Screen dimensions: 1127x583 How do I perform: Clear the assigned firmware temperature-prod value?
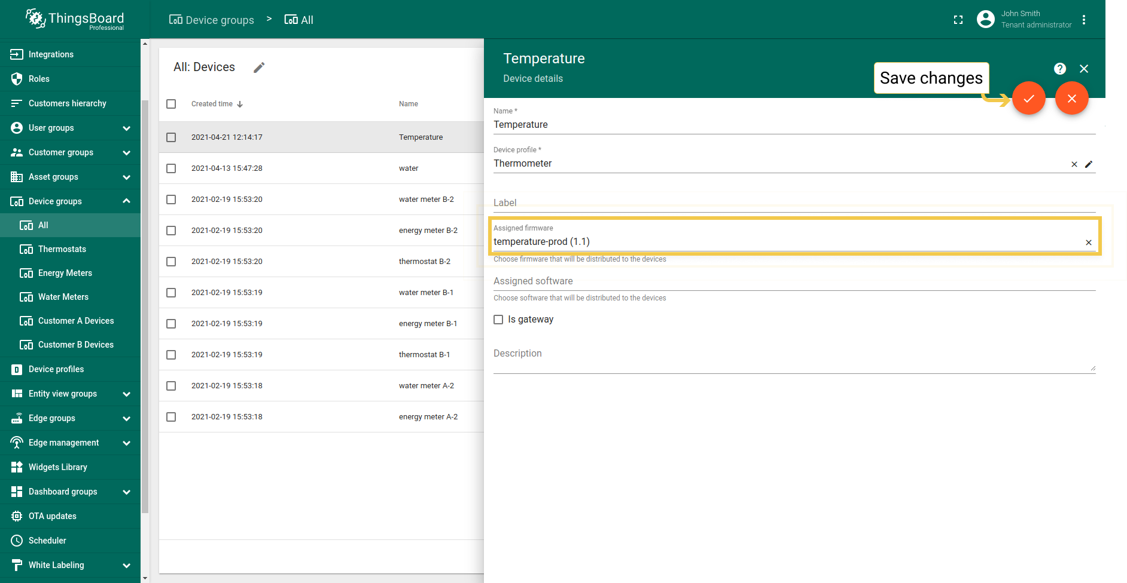pos(1089,243)
